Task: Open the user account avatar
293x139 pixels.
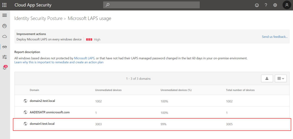Action: (287, 5)
